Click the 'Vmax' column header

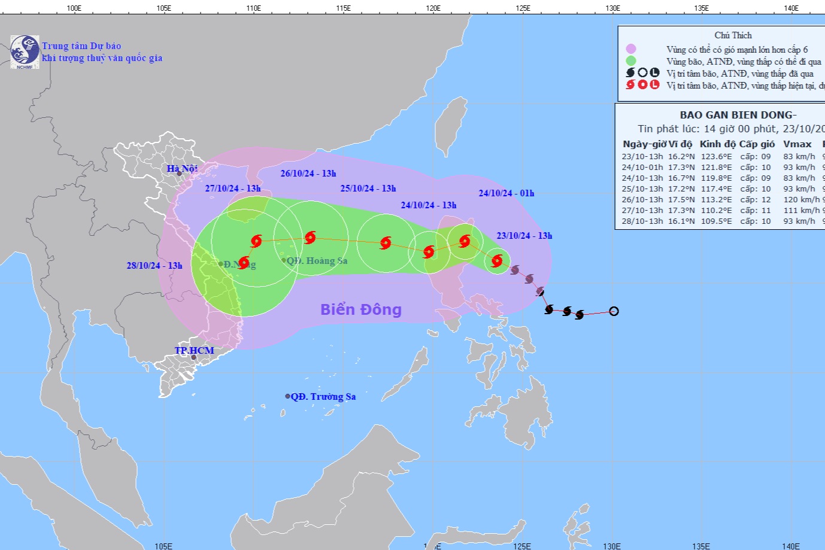(x=797, y=144)
